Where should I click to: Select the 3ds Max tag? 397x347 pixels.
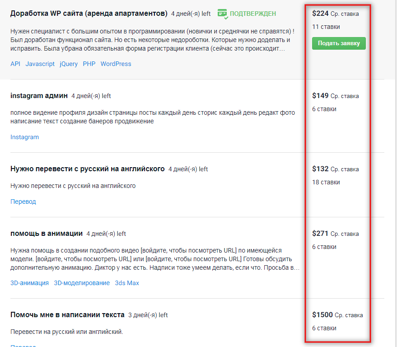click(126, 283)
